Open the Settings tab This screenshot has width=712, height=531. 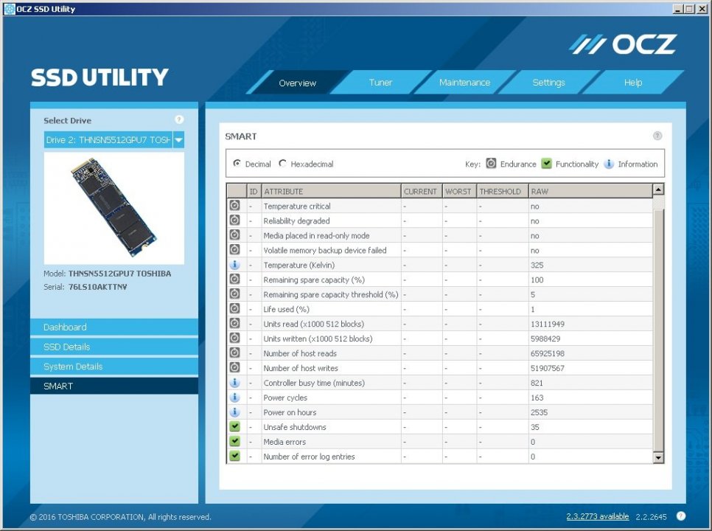click(548, 82)
